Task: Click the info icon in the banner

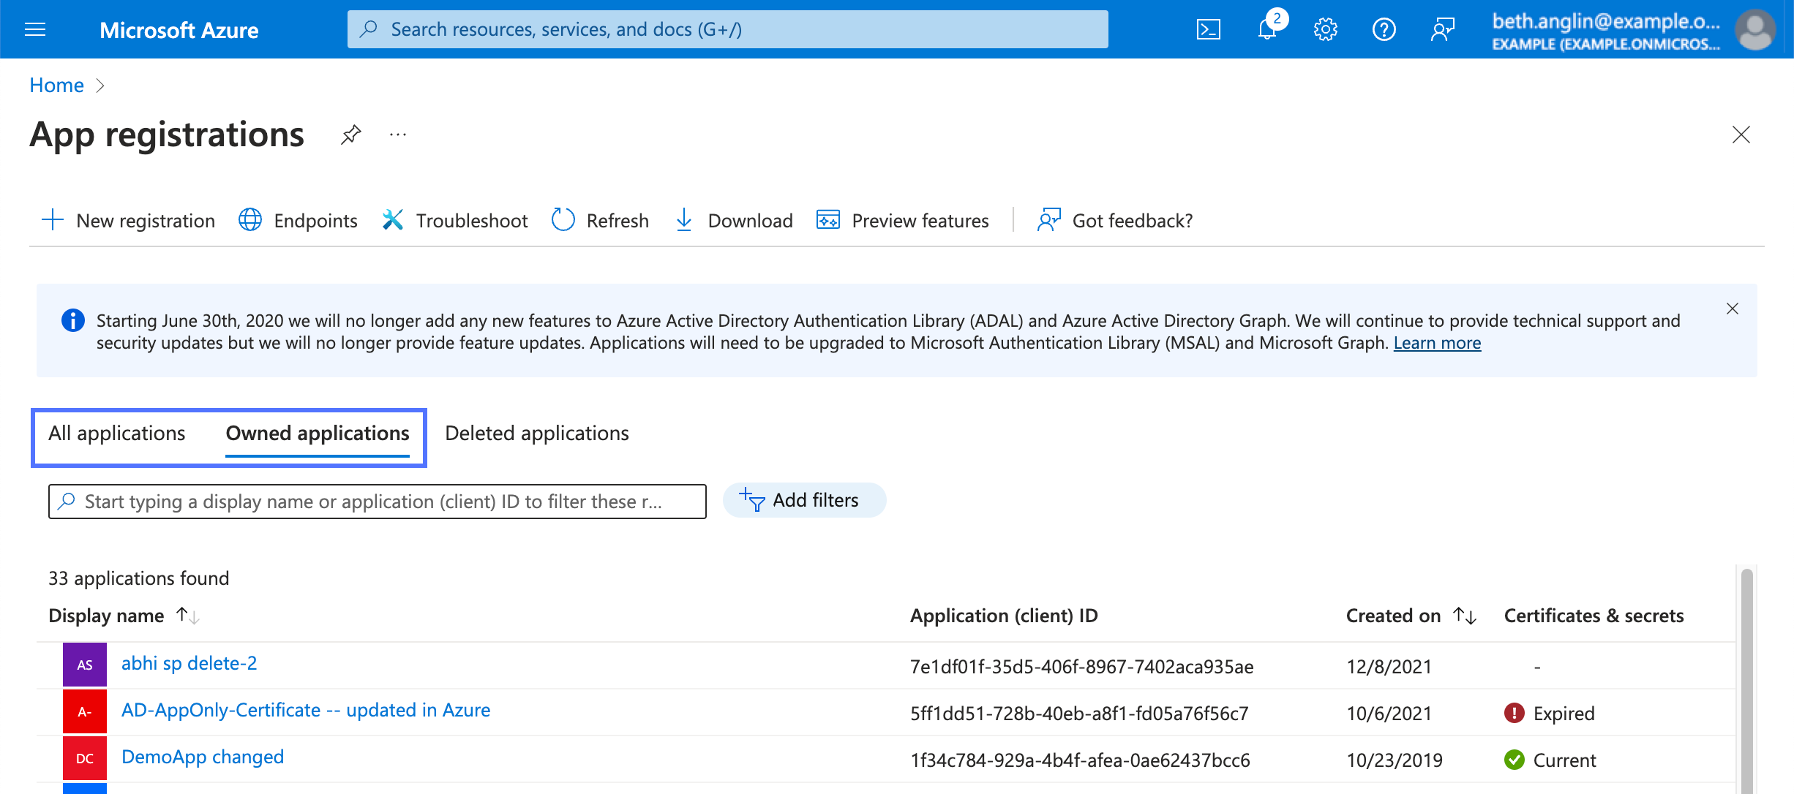Action: pyautogui.click(x=72, y=320)
